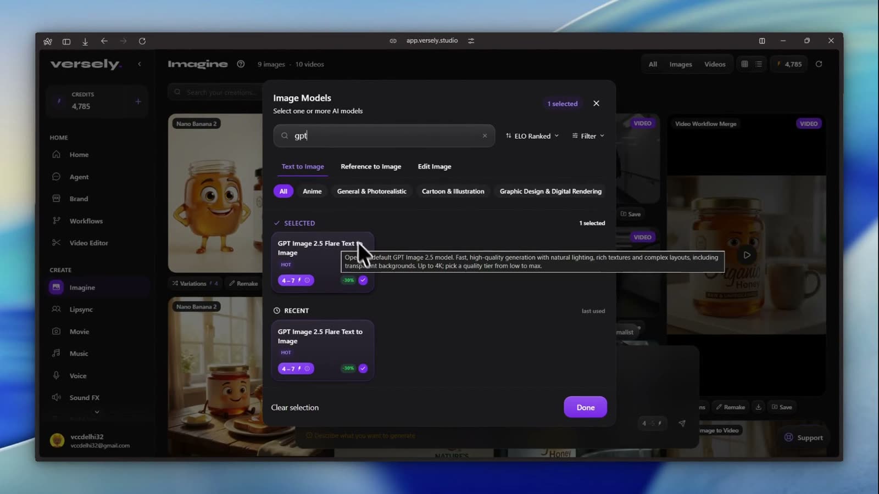Screen dimensions: 879x494
Task: Show cost info on Recent model card
Action: click(x=307, y=368)
